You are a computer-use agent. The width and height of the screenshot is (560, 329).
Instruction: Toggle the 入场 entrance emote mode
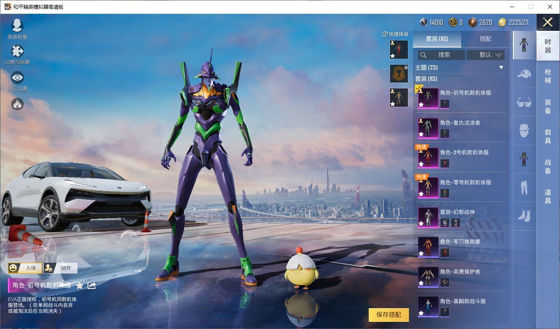[25, 268]
